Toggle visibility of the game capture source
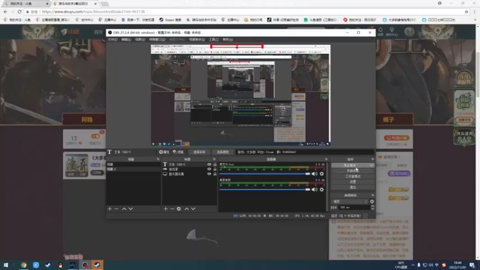This screenshot has width=480, height=270. (x=209, y=169)
